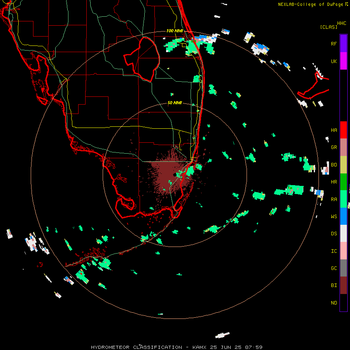Click the HA legend label
The height and width of the screenshot is (350, 350).
(x=334, y=130)
